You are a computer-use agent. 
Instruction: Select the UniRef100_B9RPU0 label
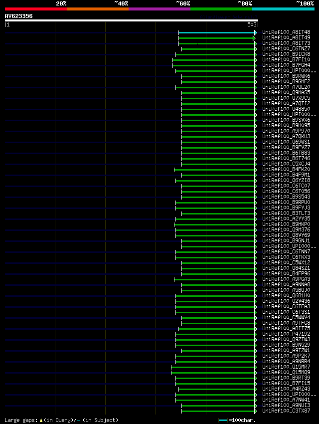[x=286, y=202]
